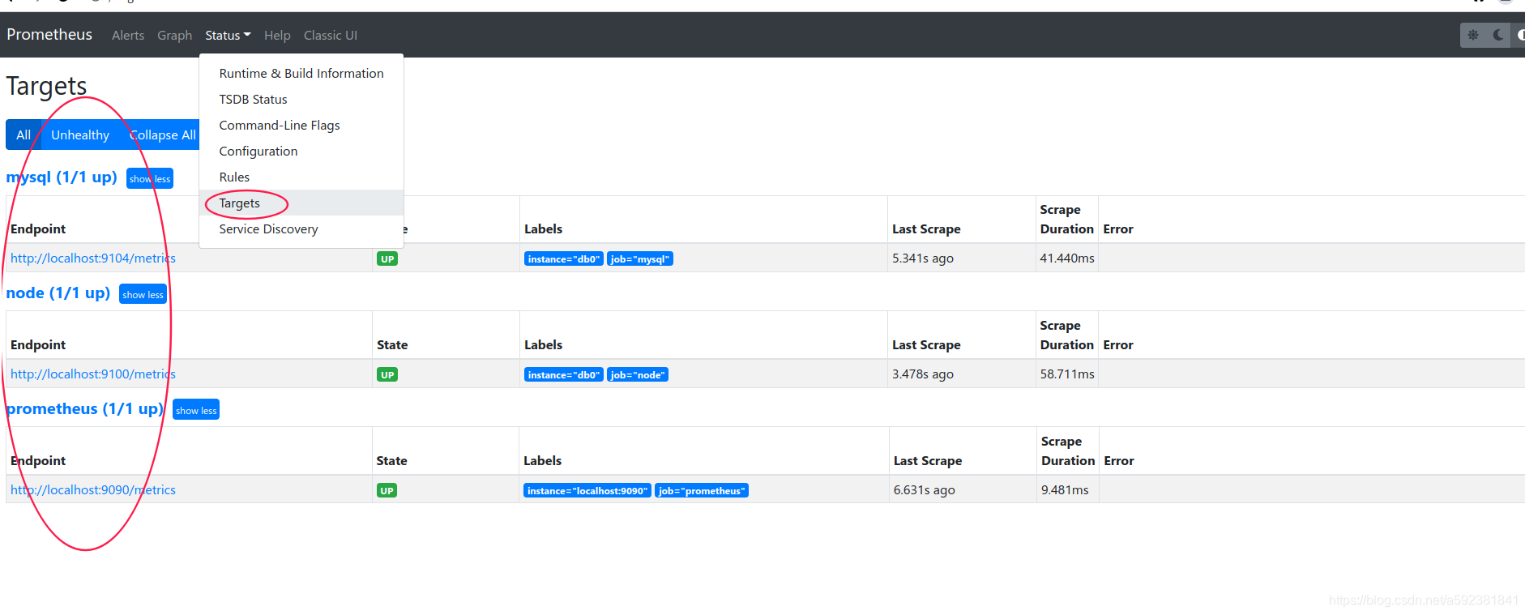Click the instance="localhost:9090" label badge
1525x615 pixels.
click(587, 491)
